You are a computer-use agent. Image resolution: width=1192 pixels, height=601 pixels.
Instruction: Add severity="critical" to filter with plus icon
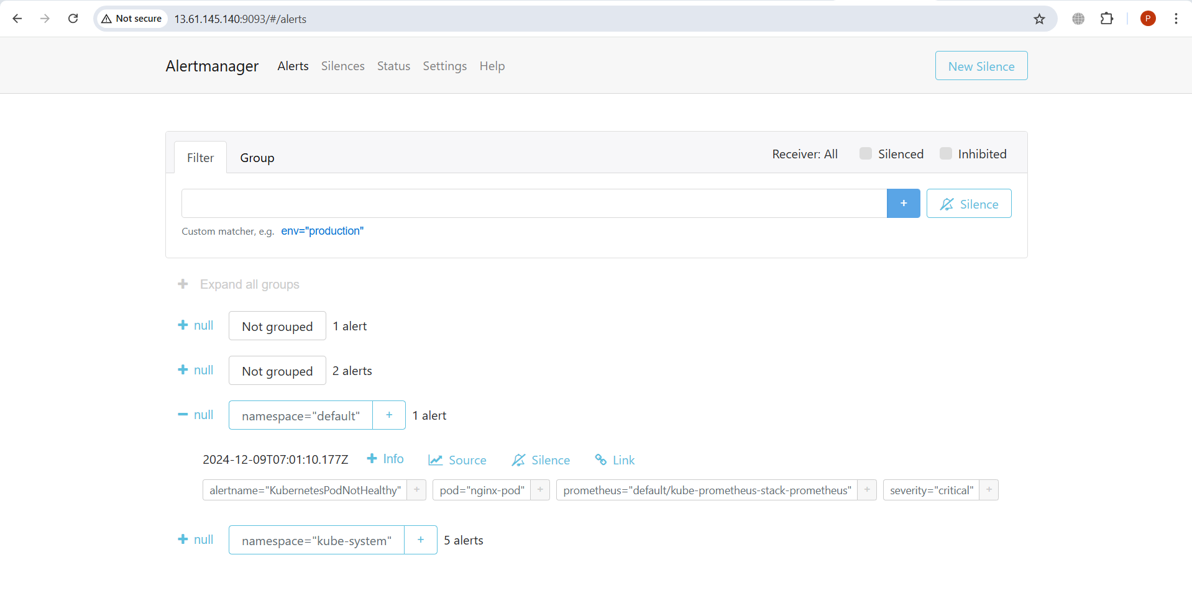(989, 490)
